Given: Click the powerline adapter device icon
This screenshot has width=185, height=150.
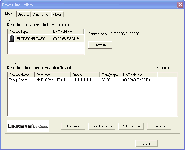Looking at the screenshot, I should coord(12,39).
